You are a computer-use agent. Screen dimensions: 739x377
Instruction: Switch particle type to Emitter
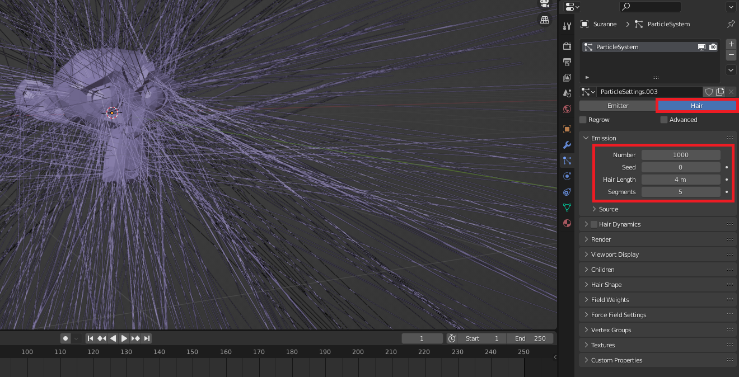point(618,106)
